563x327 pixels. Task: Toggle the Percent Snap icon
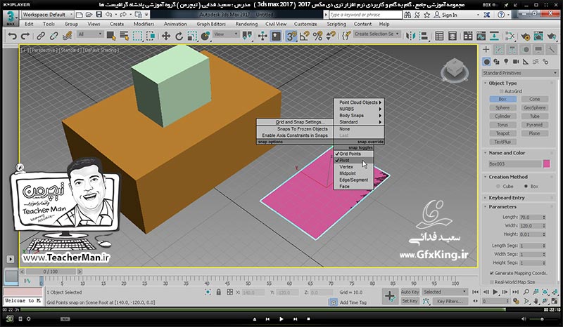317,36
